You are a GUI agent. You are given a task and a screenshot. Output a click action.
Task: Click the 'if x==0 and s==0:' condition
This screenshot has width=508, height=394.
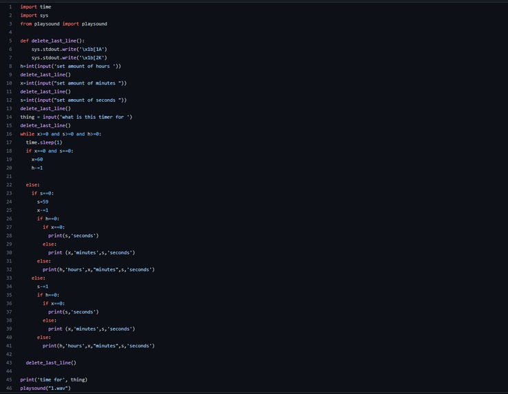point(50,151)
